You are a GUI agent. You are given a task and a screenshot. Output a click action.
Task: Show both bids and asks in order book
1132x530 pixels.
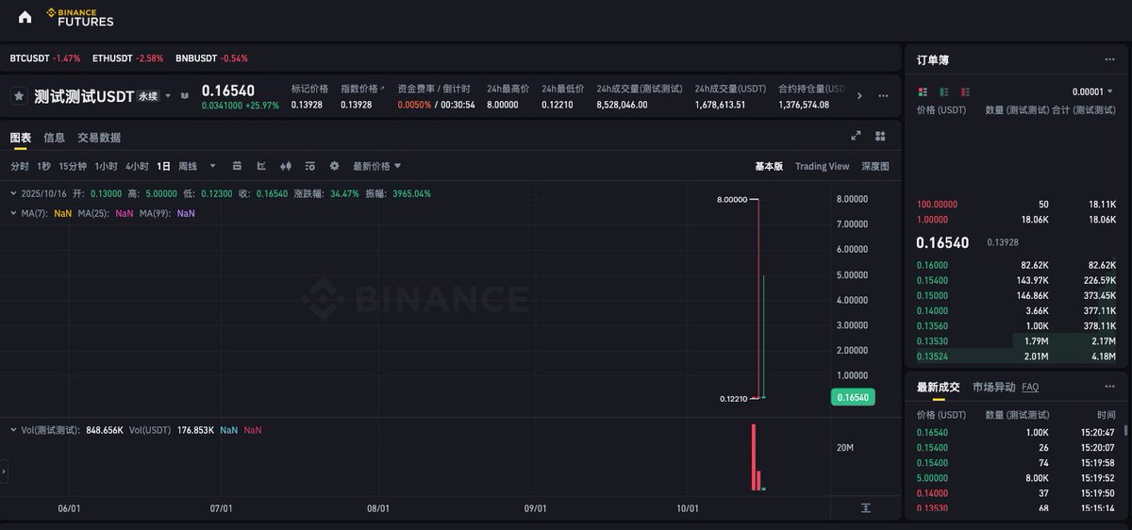(x=923, y=91)
